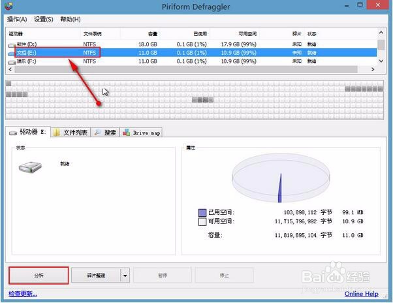Expand the 碎片整理 dropdown arrow

[x=125, y=276]
